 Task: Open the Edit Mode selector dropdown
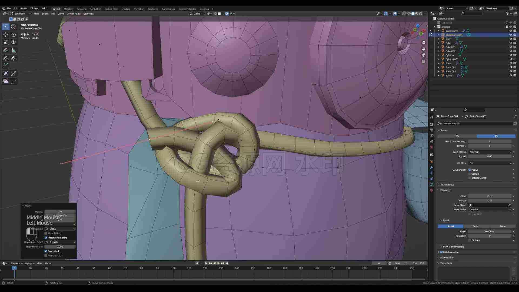point(21,14)
